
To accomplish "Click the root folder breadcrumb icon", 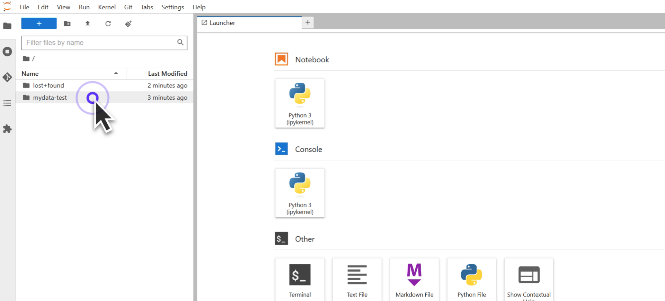I will [26, 58].
